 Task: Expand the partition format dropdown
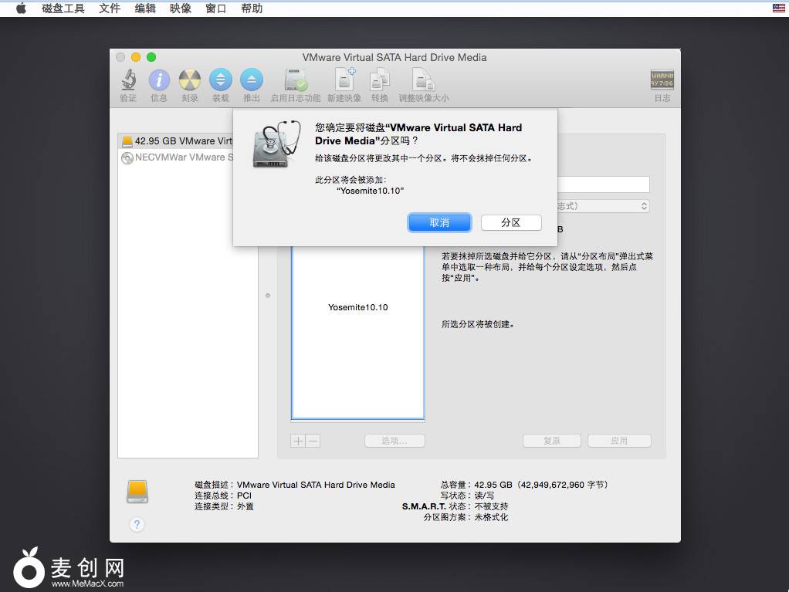(x=602, y=206)
